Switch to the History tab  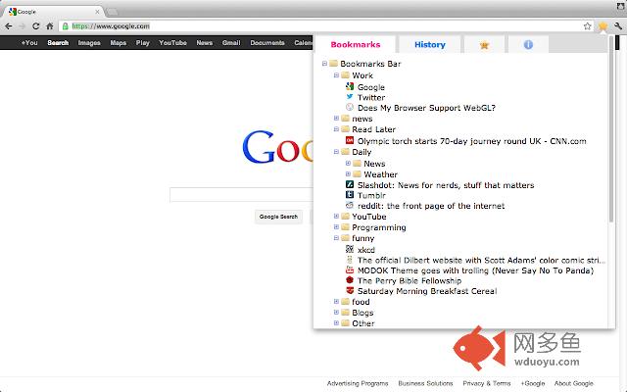(430, 44)
